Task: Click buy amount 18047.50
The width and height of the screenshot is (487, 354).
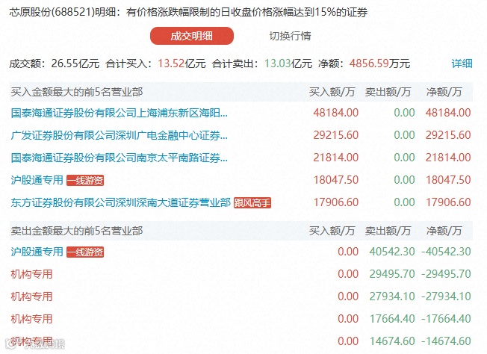Action: [335, 180]
